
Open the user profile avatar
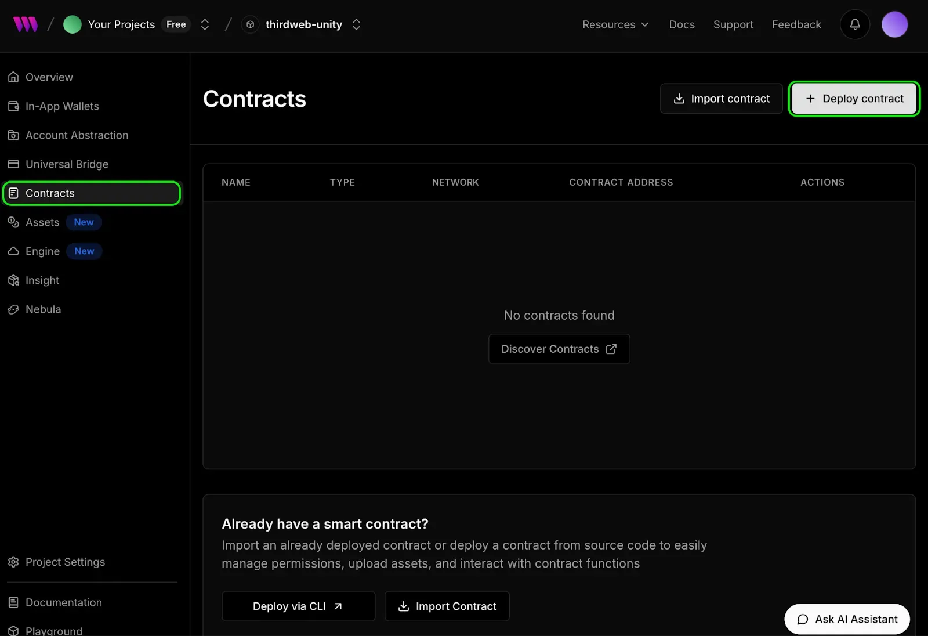(894, 24)
